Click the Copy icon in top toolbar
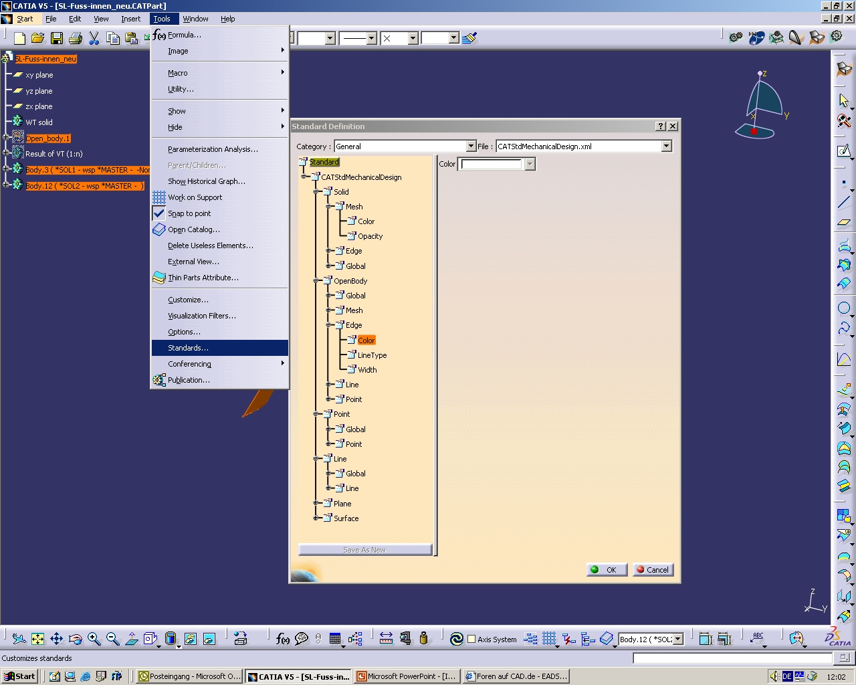856x685 pixels. [x=113, y=38]
